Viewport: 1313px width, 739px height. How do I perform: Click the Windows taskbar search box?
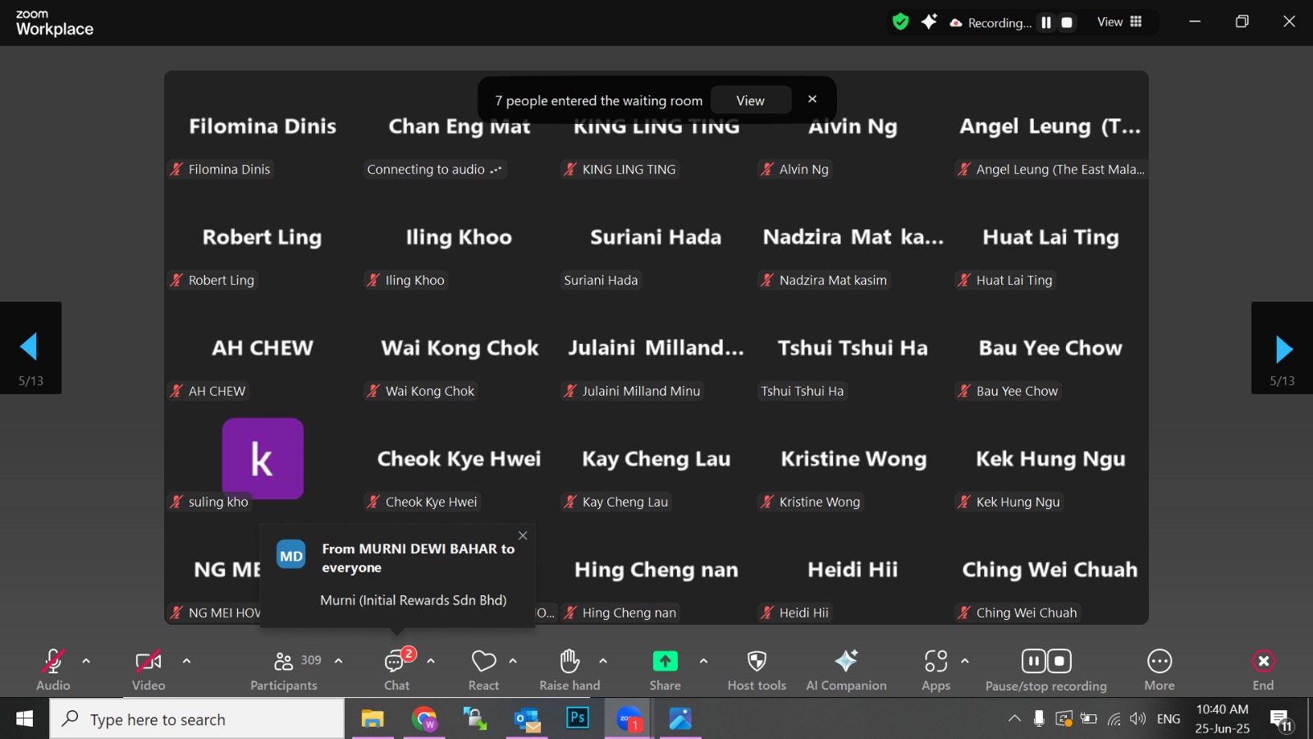pos(197,719)
